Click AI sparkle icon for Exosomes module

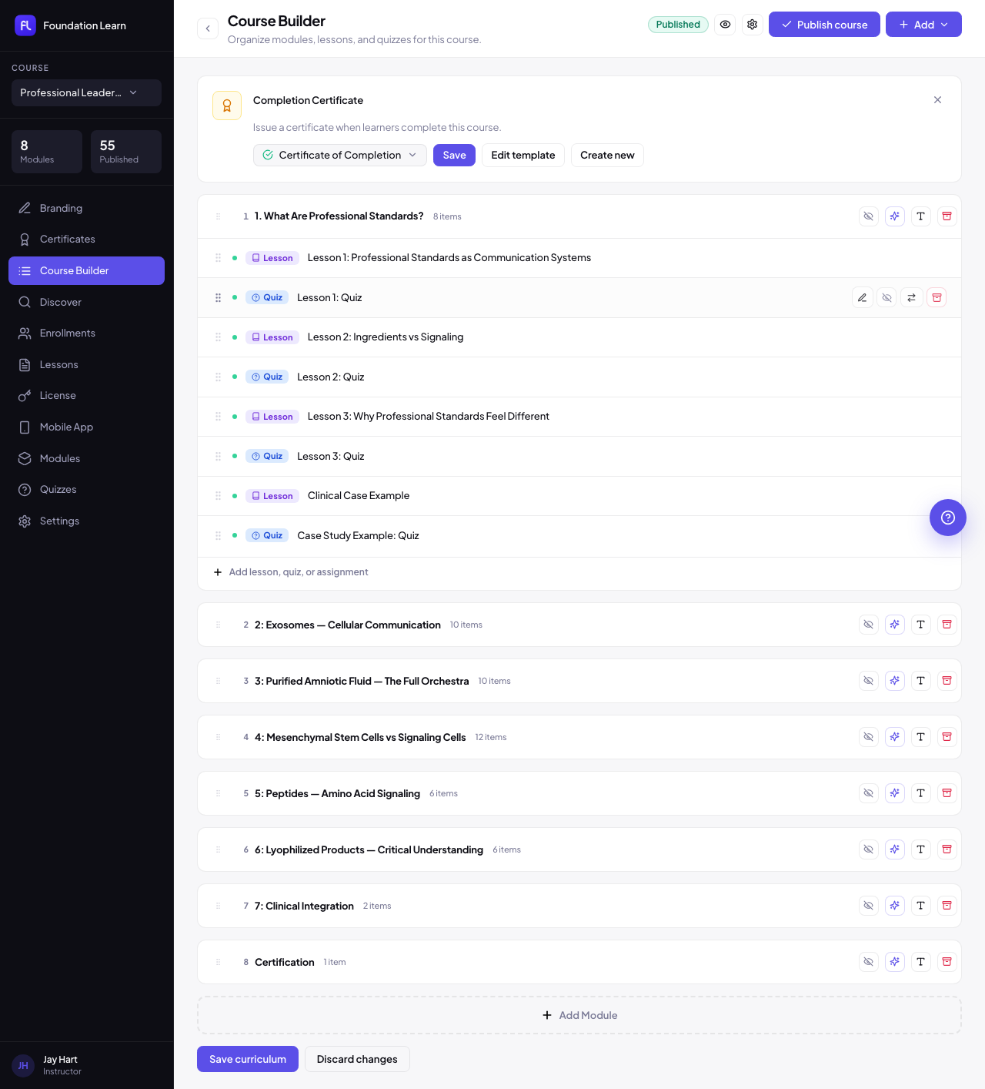click(895, 625)
